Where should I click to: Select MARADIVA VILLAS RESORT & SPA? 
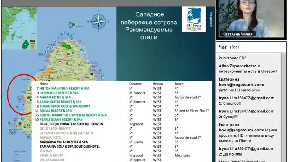click(64, 142)
